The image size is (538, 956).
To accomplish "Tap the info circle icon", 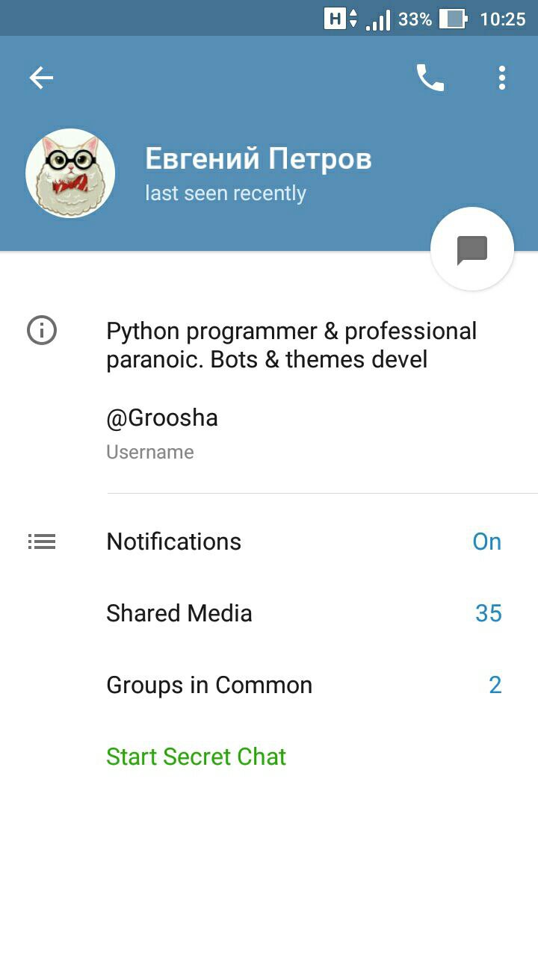I will [x=42, y=330].
